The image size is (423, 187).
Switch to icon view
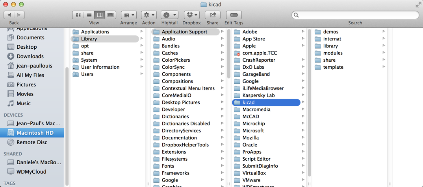pos(78,15)
